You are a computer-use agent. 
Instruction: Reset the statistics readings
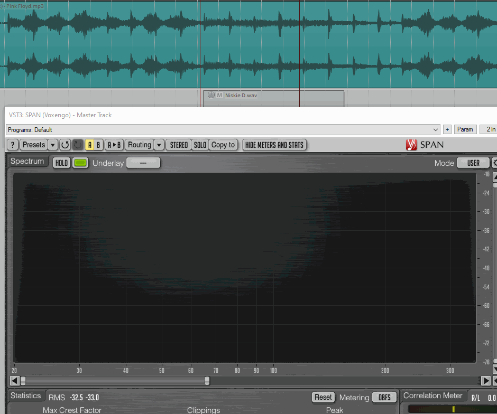coord(323,397)
